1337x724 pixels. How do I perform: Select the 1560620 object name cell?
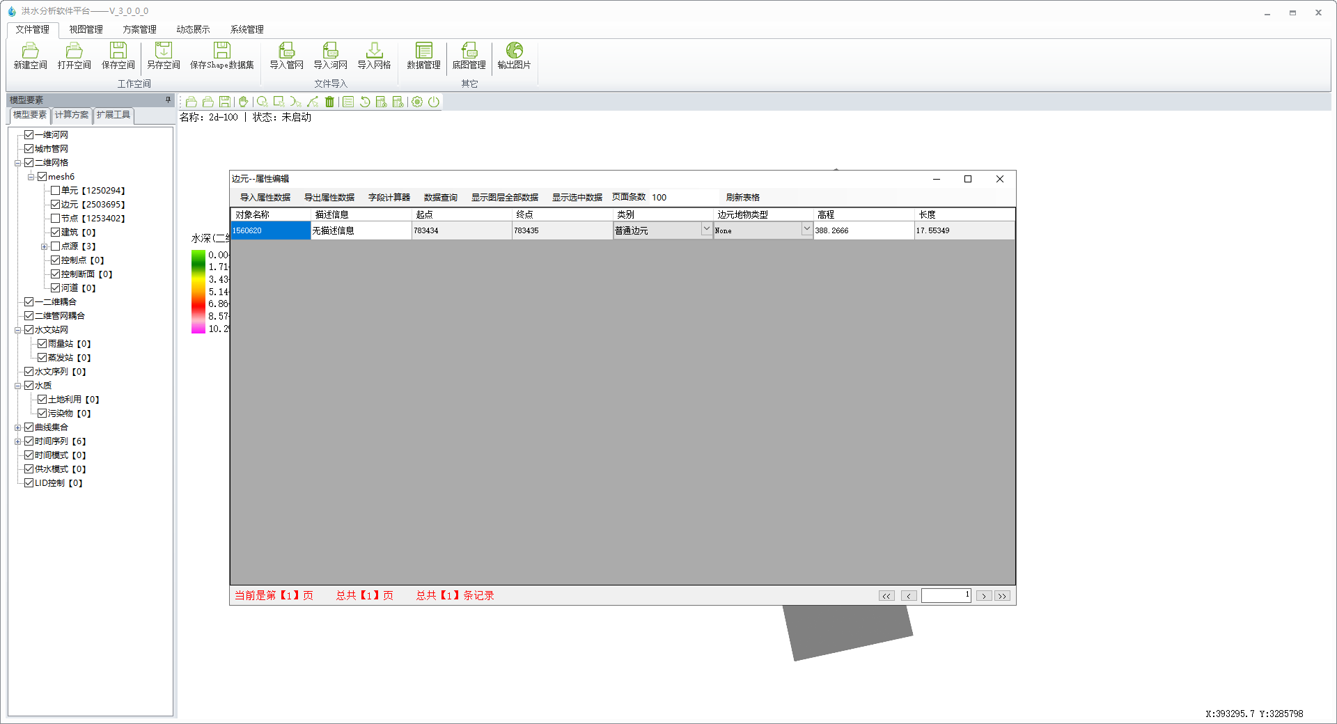click(x=270, y=230)
